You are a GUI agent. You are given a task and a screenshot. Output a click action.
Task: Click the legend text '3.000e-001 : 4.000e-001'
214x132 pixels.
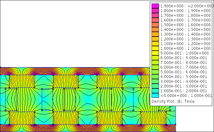click(x=184, y=81)
